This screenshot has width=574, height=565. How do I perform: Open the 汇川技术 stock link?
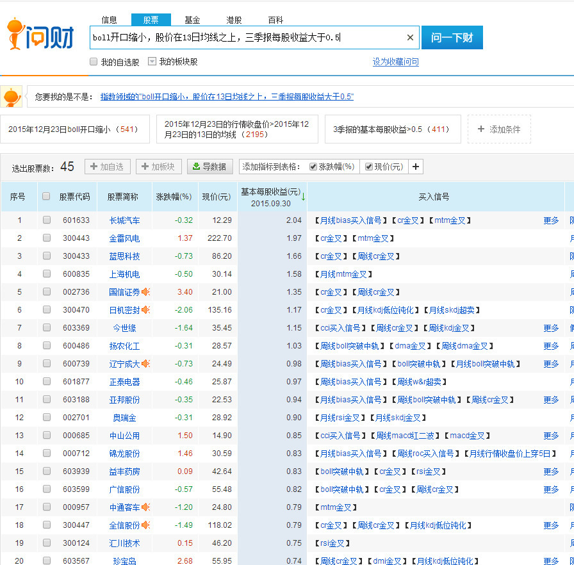[124, 543]
